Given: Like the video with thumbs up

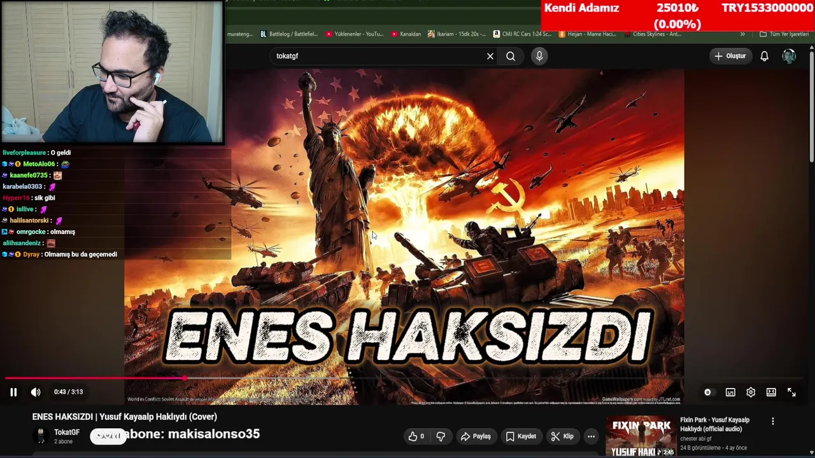Looking at the screenshot, I should pyautogui.click(x=416, y=436).
